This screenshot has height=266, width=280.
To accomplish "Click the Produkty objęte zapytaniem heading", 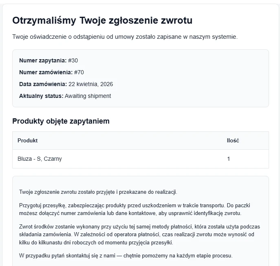I will [61, 121].
